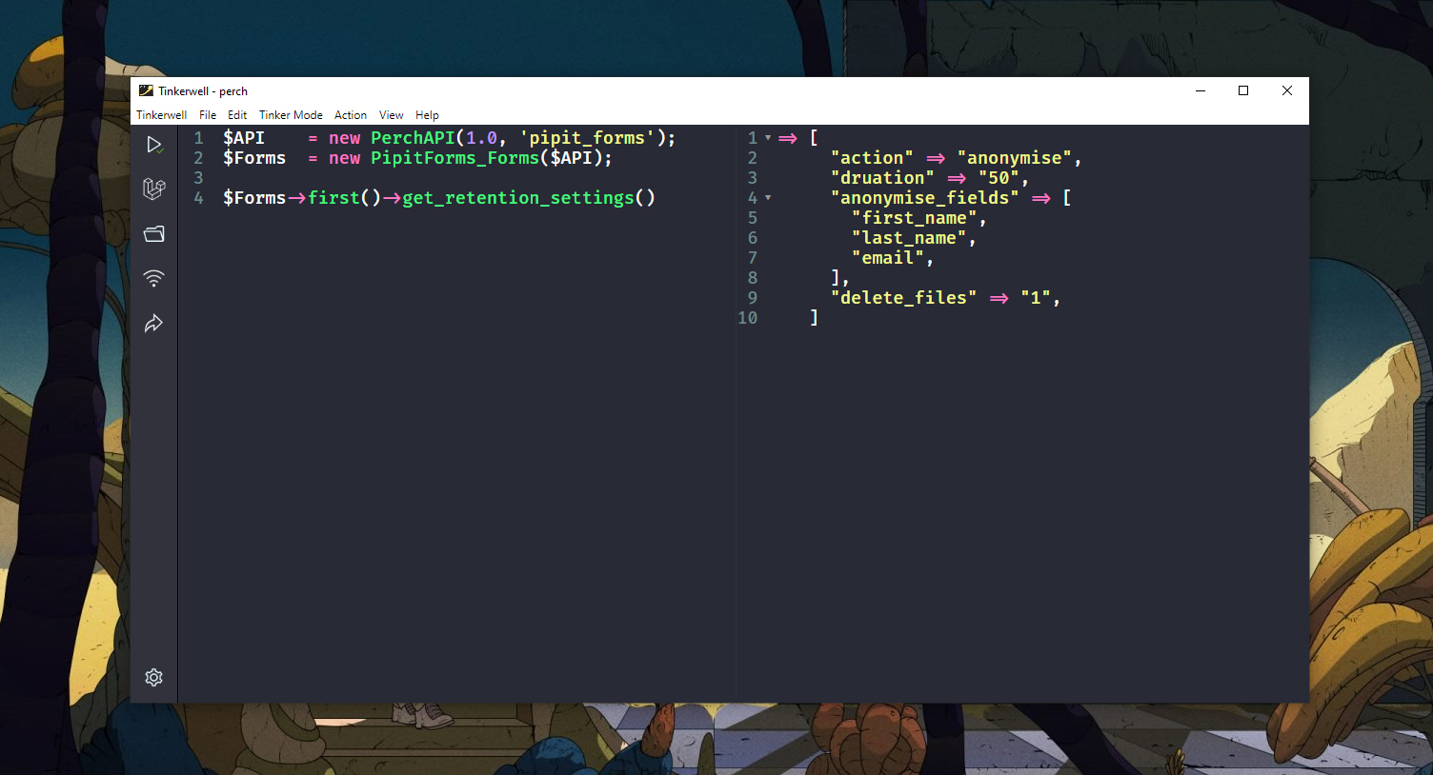1433x775 pixels.
Task: Open the View menu
Action: [391, 115]
